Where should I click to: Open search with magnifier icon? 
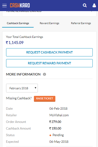tap(85, 5)
